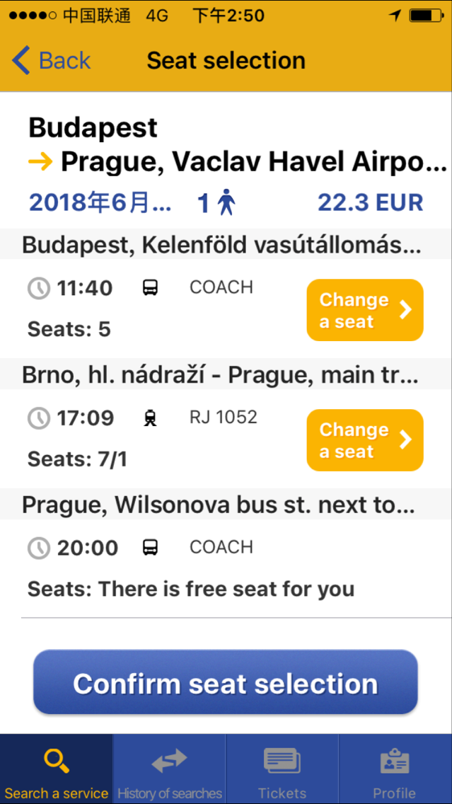Tap the passenger count person icon
452x804 pixels.
tap(226, 202)
